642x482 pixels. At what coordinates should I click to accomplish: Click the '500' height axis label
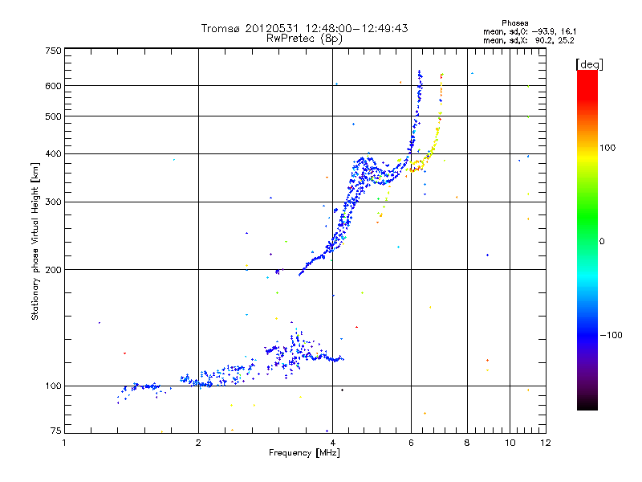pos(53,116)
